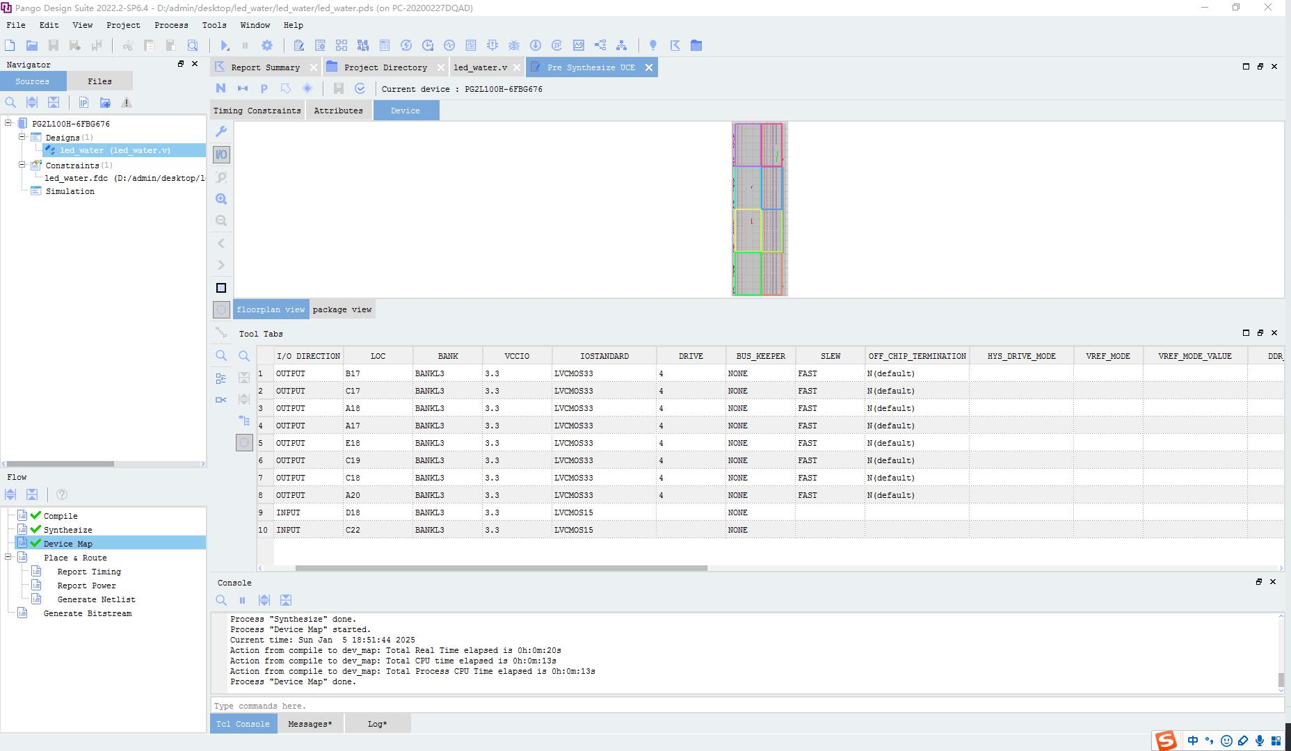This screenshot has height=751, width=1291.
Task: Open the File menu
Action: [15, 24]
